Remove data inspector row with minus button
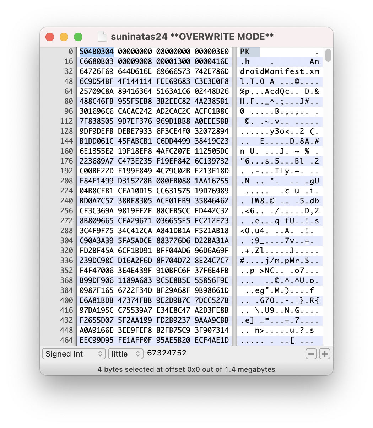Viewport: 373px width, 428px height. (311, 354)
